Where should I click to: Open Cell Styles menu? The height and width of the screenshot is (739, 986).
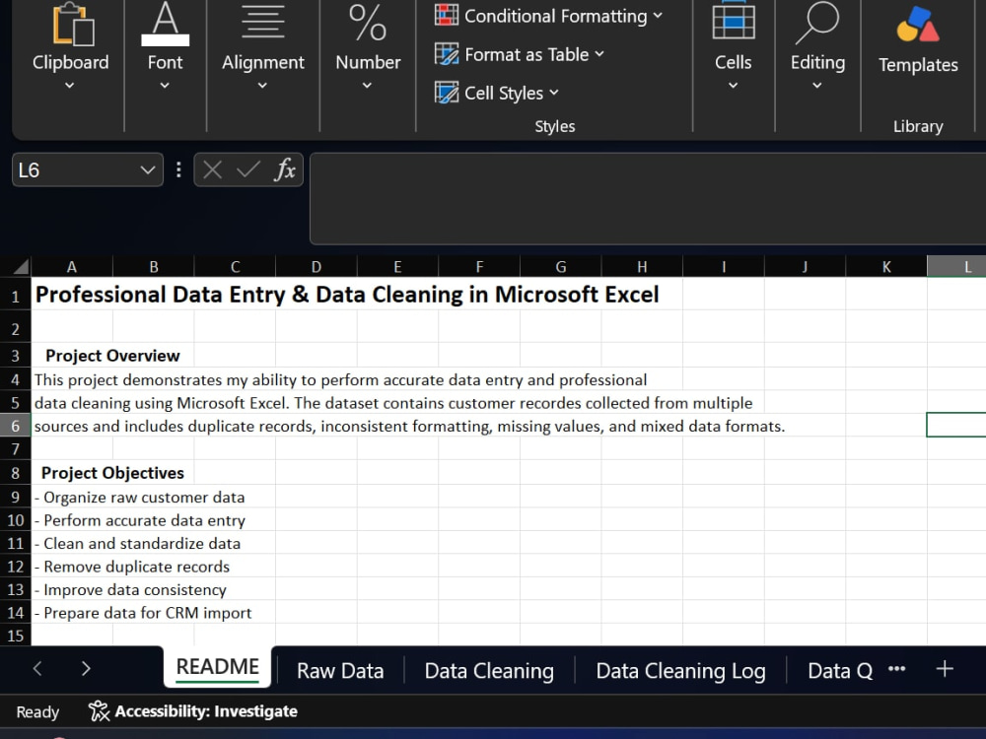click(496, 93)
